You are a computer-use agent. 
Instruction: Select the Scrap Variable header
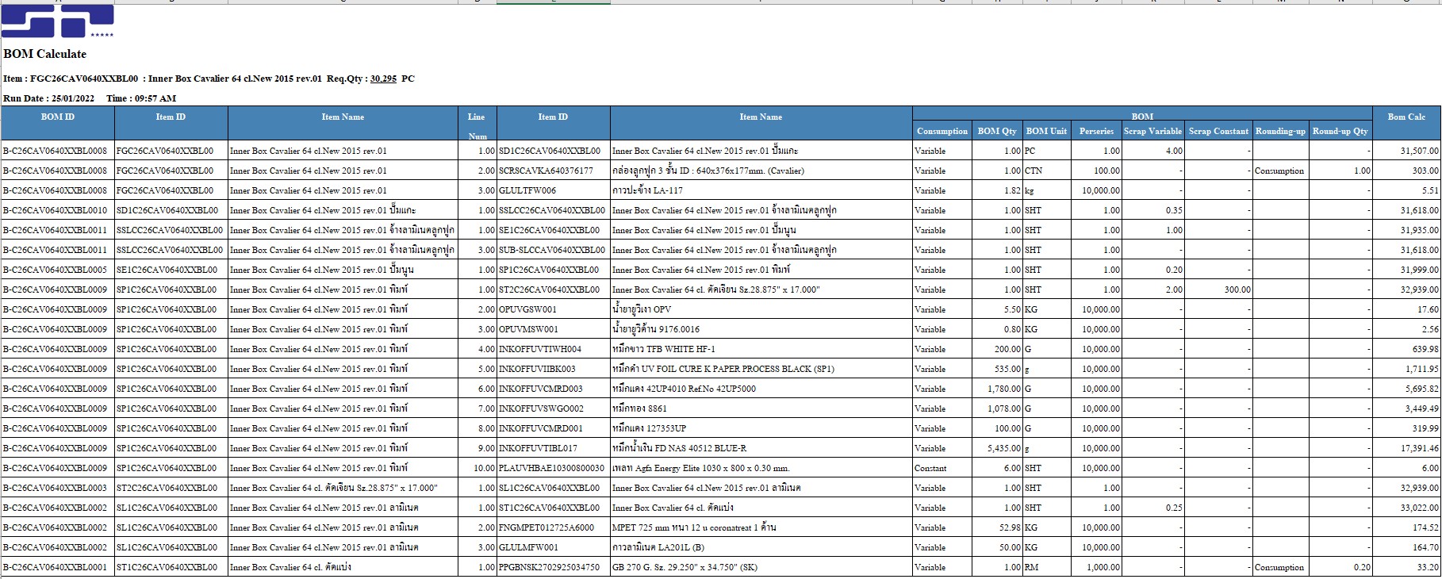(x=1152, y=132)
